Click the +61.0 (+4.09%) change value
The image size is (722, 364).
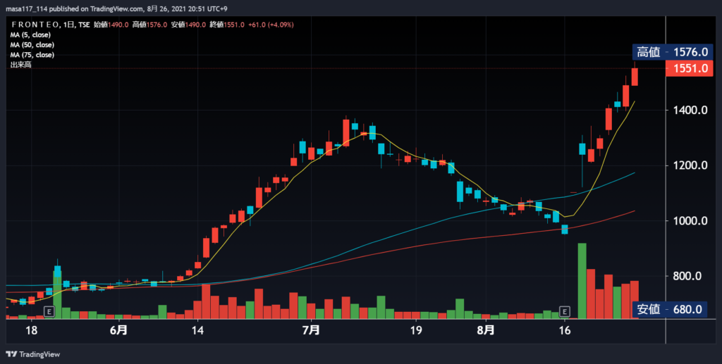click(271, 25)
